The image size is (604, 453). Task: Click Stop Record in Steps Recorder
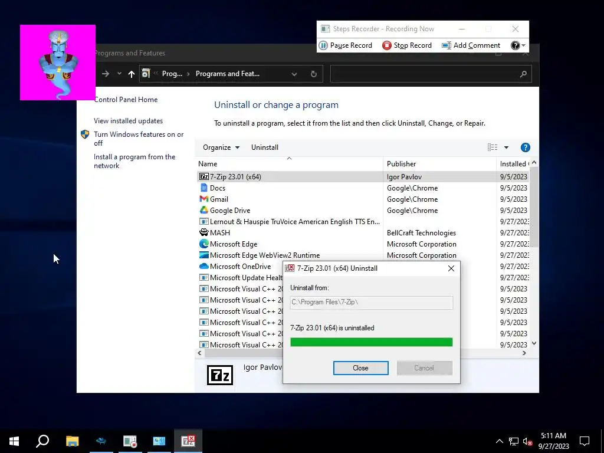407,45
